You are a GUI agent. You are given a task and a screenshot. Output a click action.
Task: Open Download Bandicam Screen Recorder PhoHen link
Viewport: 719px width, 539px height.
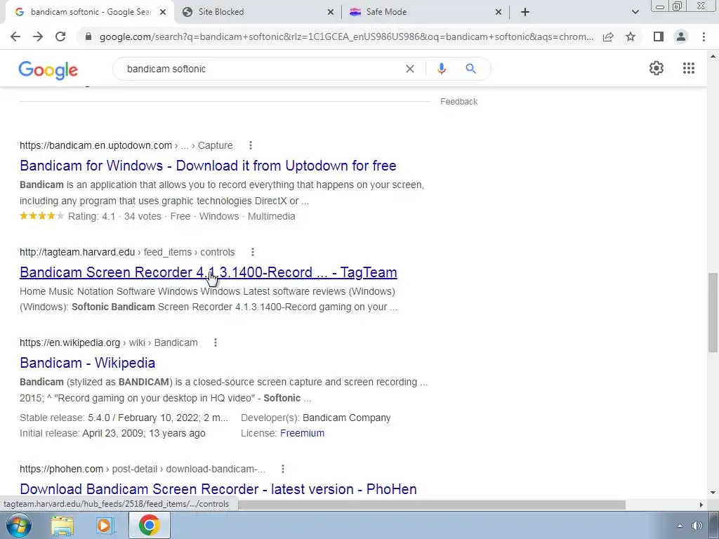pos(218,489)
